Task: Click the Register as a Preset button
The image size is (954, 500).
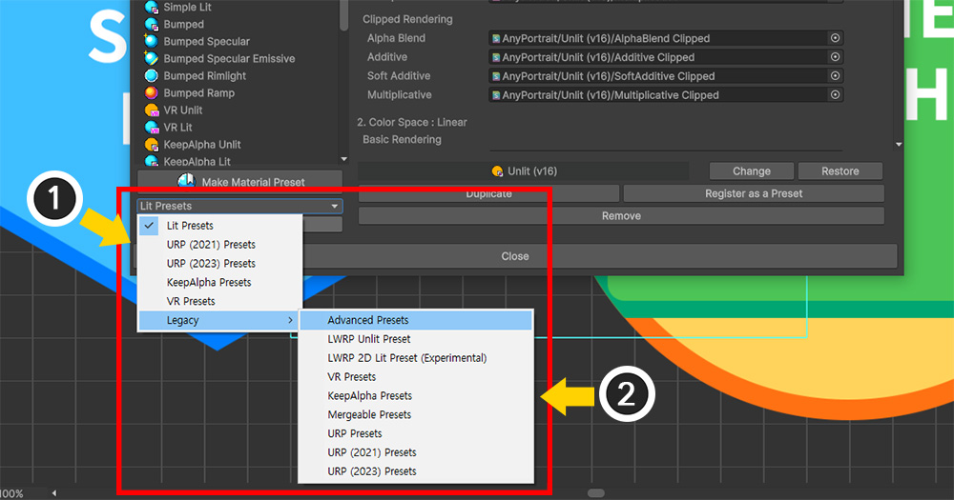Action: click(x=753, y=193)
